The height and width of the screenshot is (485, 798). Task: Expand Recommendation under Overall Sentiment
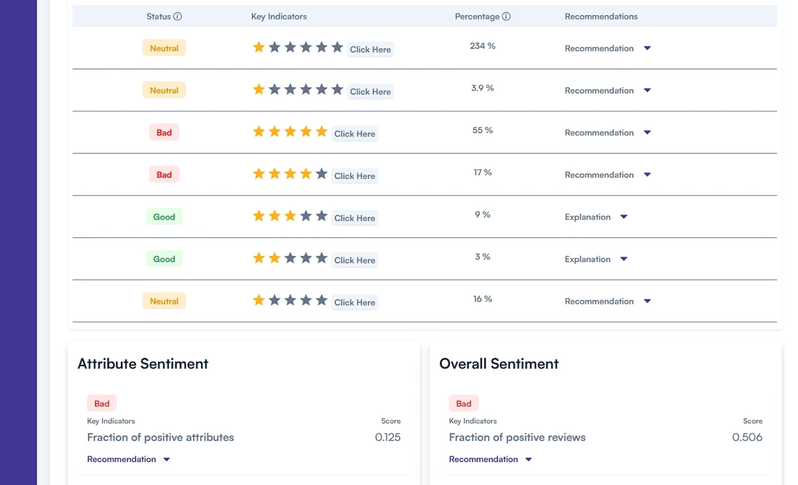(x=528, y=460)
